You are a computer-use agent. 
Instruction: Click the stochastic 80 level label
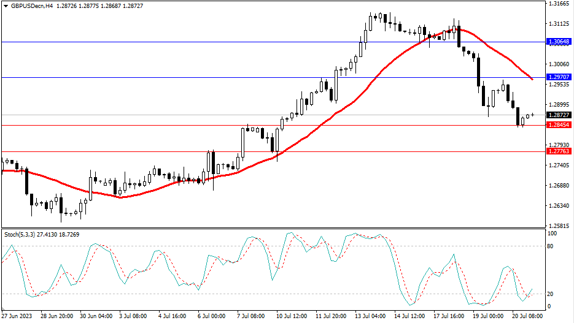(551, 246)
